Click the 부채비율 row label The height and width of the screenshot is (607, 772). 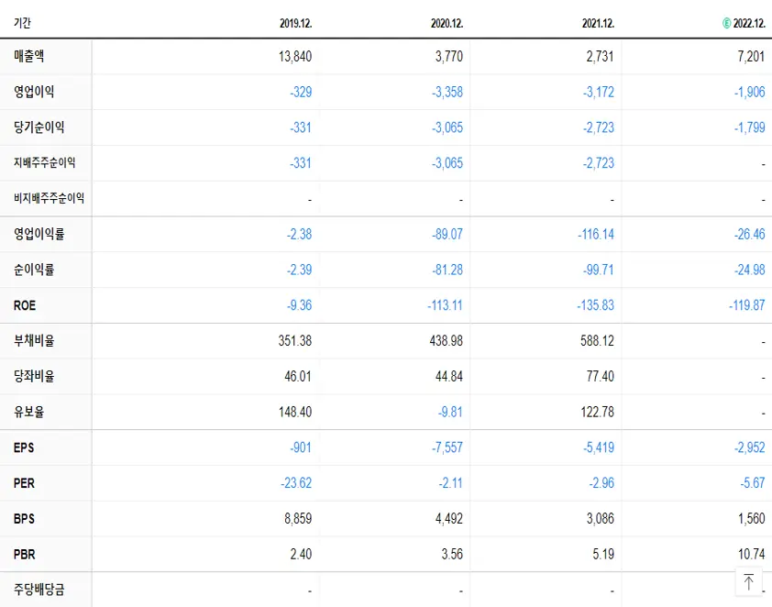tap(34, 341)
